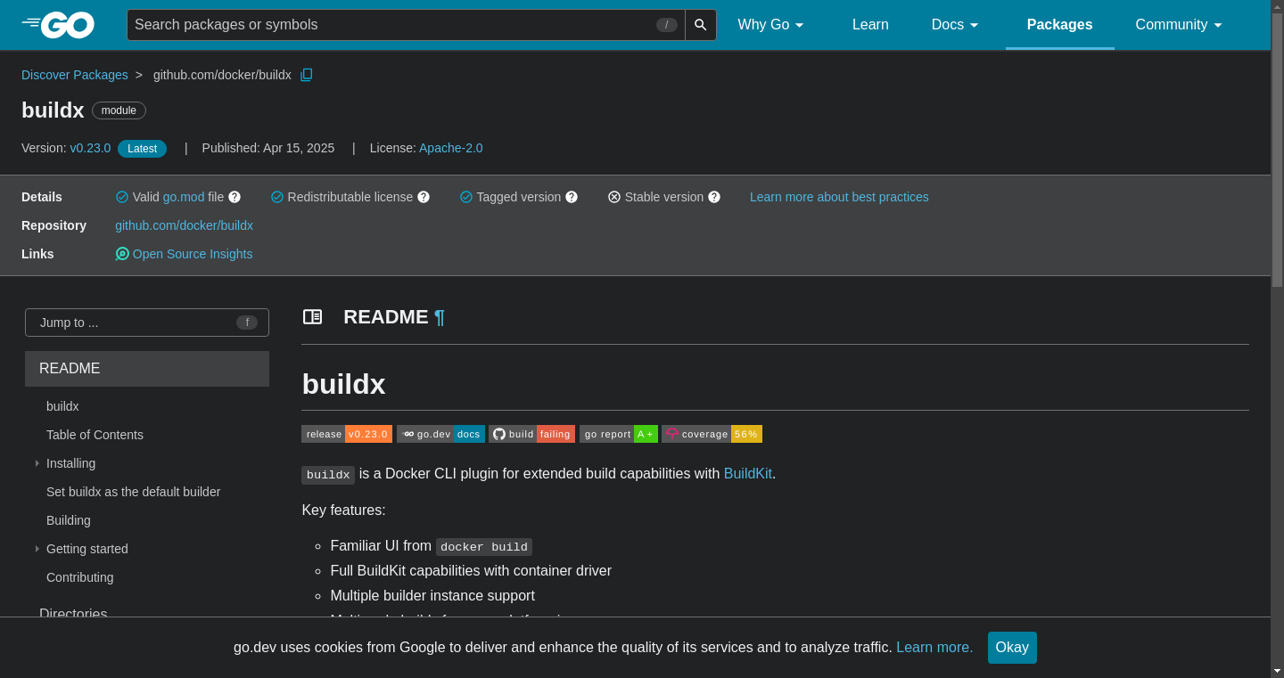The image size is (1284, 678).
Task: Jump to Table of Contents section
Action: tap(95, 435)
